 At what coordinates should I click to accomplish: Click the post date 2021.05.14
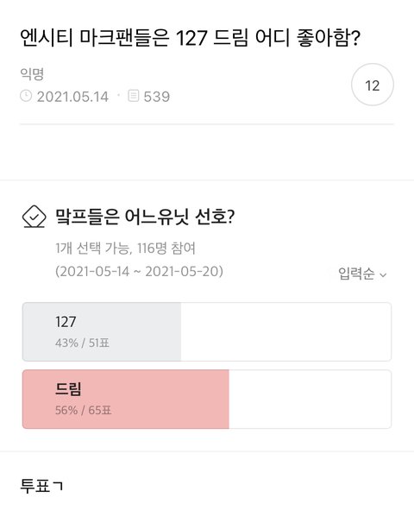pos(72,97)
